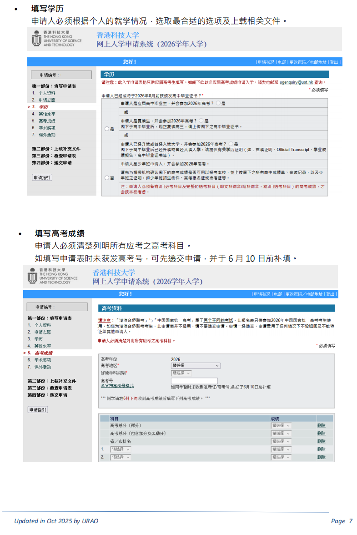Click the 高考年份 value 2026
357x535 pixels.
(176, 359)
